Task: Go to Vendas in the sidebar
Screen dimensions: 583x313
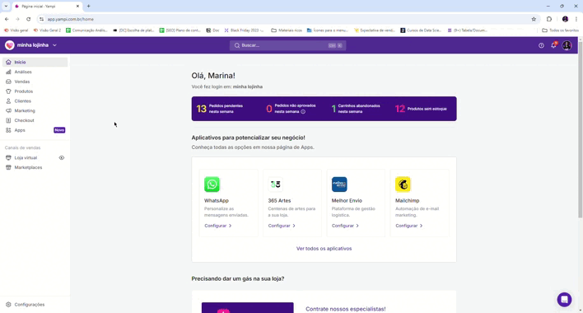Action: click(x=35, y=82)
